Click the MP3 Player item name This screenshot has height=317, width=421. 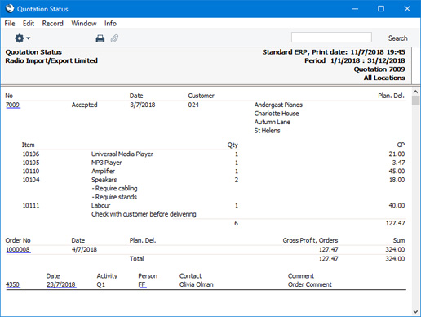coord(106,163)
